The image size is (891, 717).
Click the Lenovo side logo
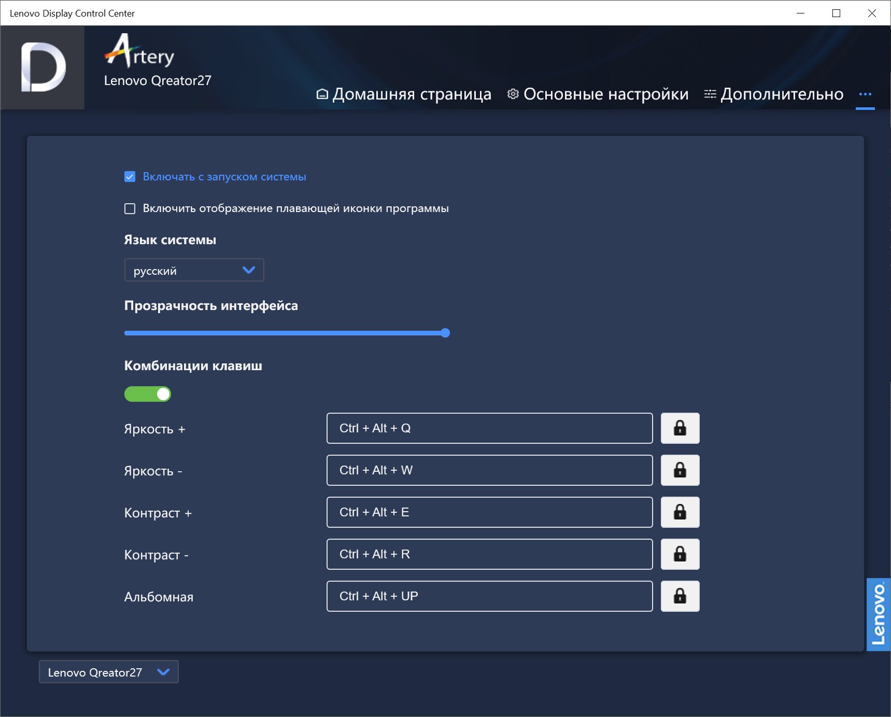(879, 614)
